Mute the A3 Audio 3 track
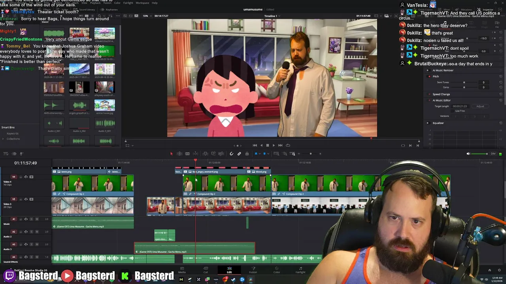 point(37,244)
